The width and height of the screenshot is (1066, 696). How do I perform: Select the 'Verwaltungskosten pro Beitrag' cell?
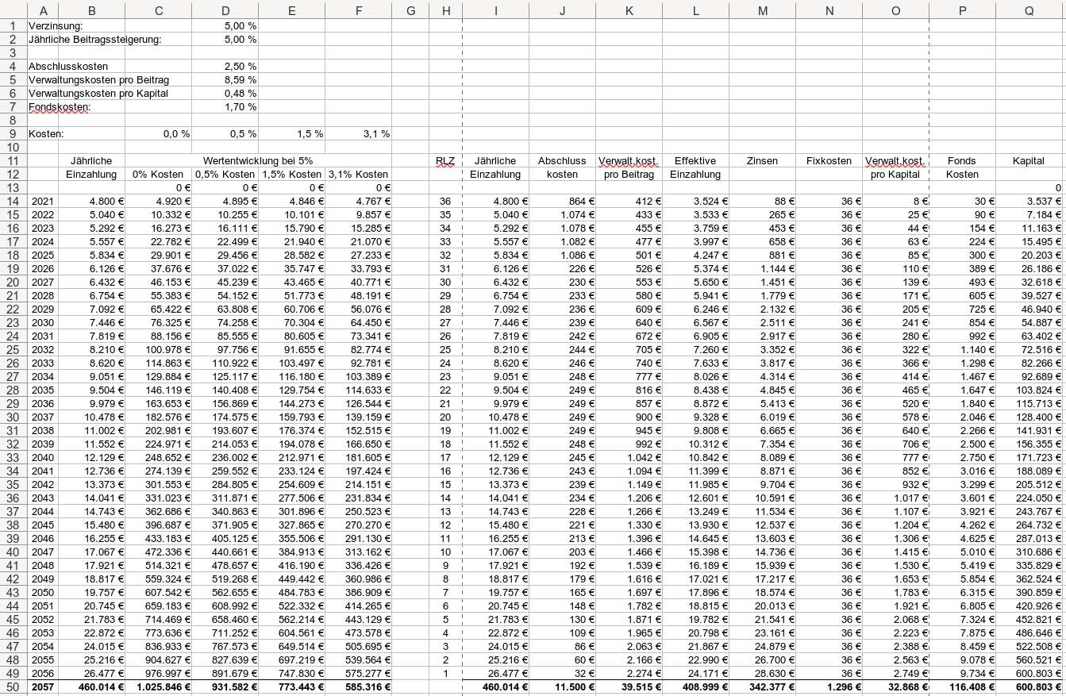(x=98, y=79)
